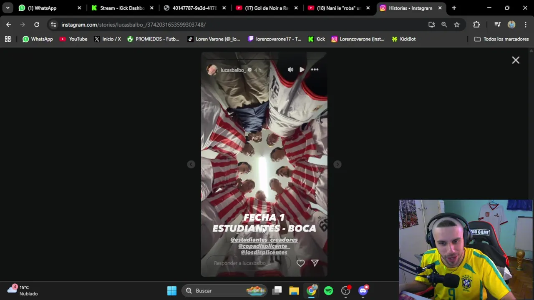Image resolution: width=534 pixels, height=300 pixels.
Task: Open the apps grid in bookmarks bar
Action: [8, 39]
